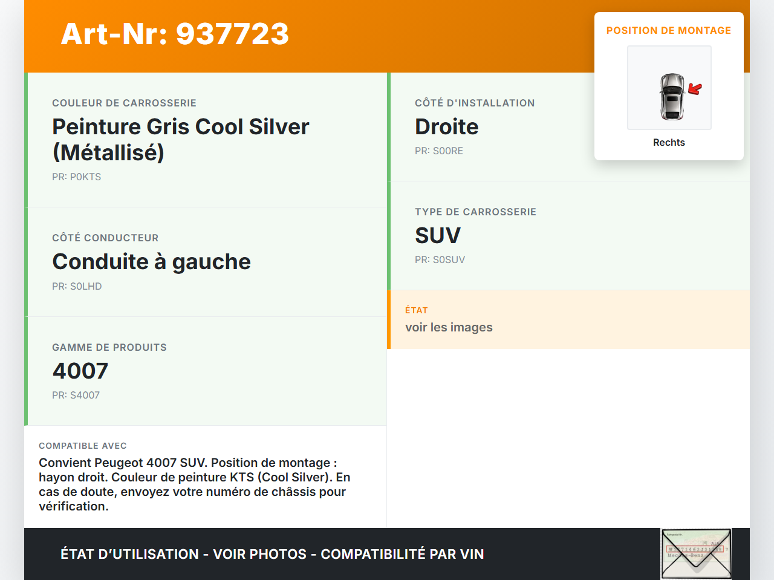Select the COULEUR DE CARROSSERIE tab
The image size is (774, 580).
(x=124, y=102)
